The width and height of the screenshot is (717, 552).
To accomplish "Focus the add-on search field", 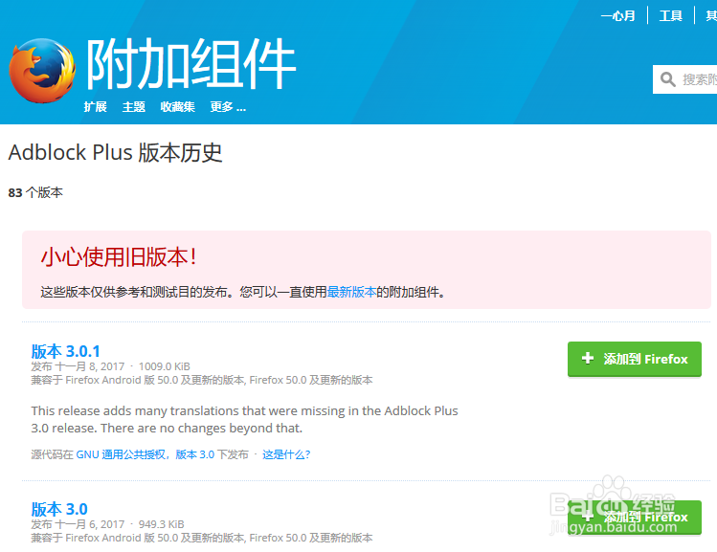I will (685, 79).
